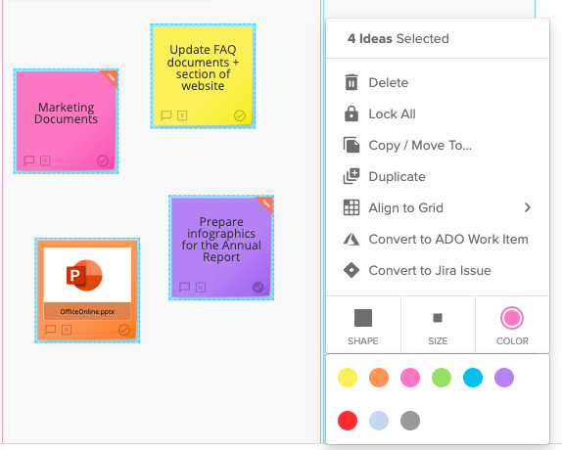Click the Delete trash can icon
Viewport: 562px width, 450px height.
click(351, 82)
